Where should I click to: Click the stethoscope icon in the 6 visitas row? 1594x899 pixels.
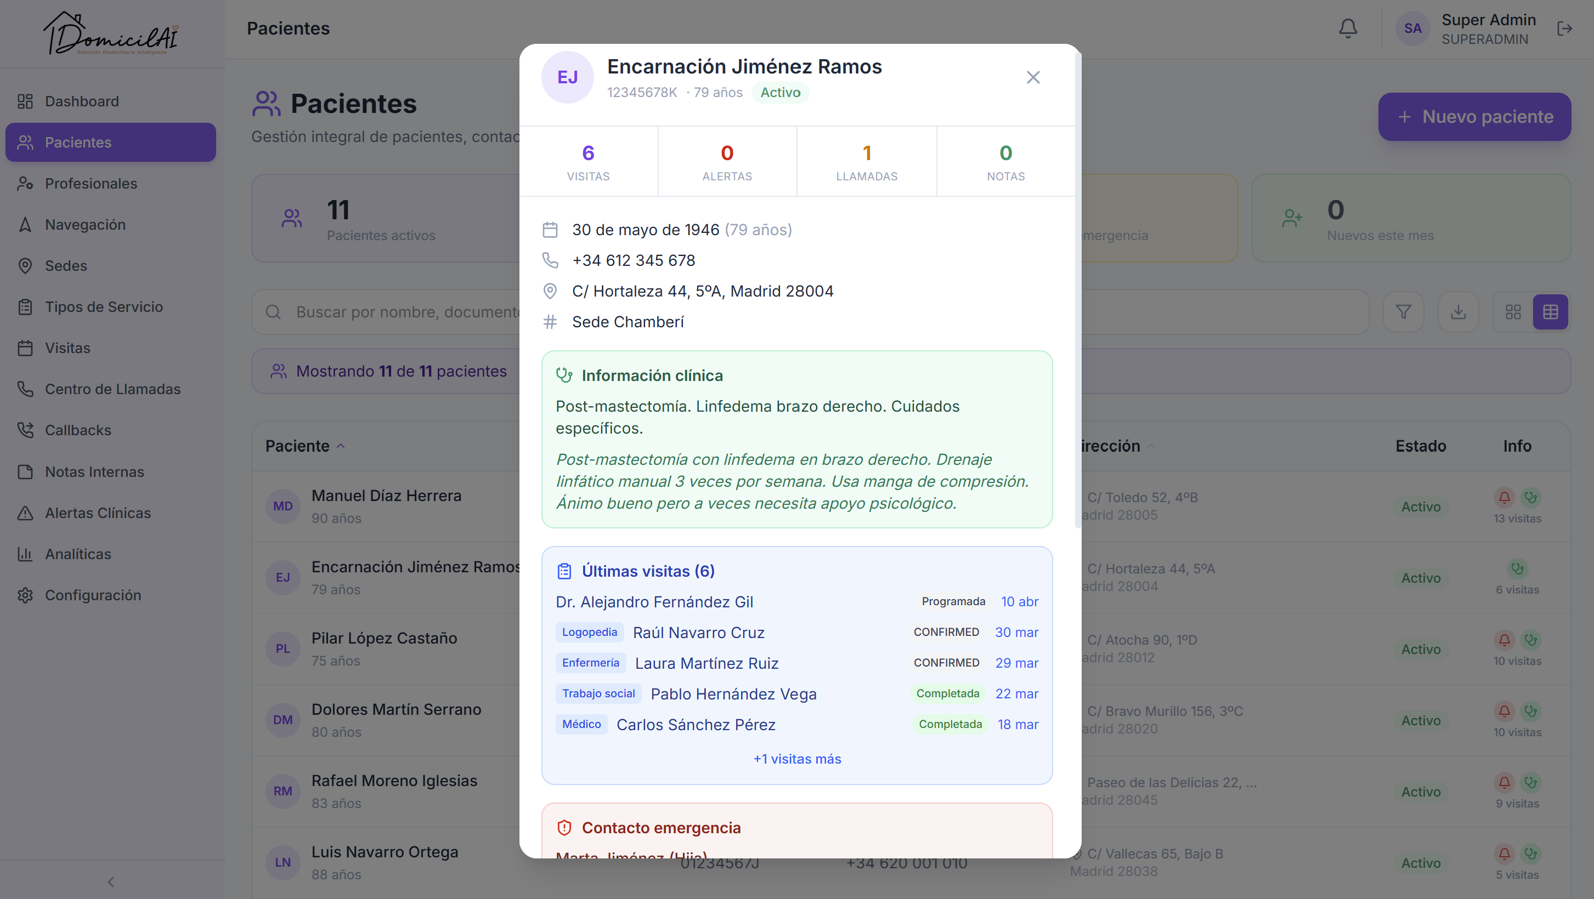click(1517, 569)
